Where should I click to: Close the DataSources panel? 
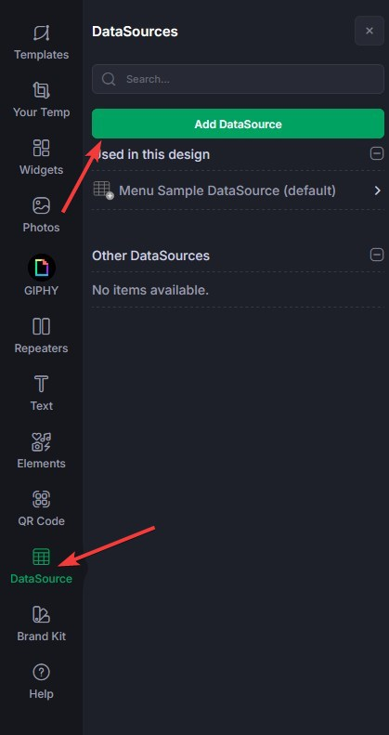coord(370,31)
